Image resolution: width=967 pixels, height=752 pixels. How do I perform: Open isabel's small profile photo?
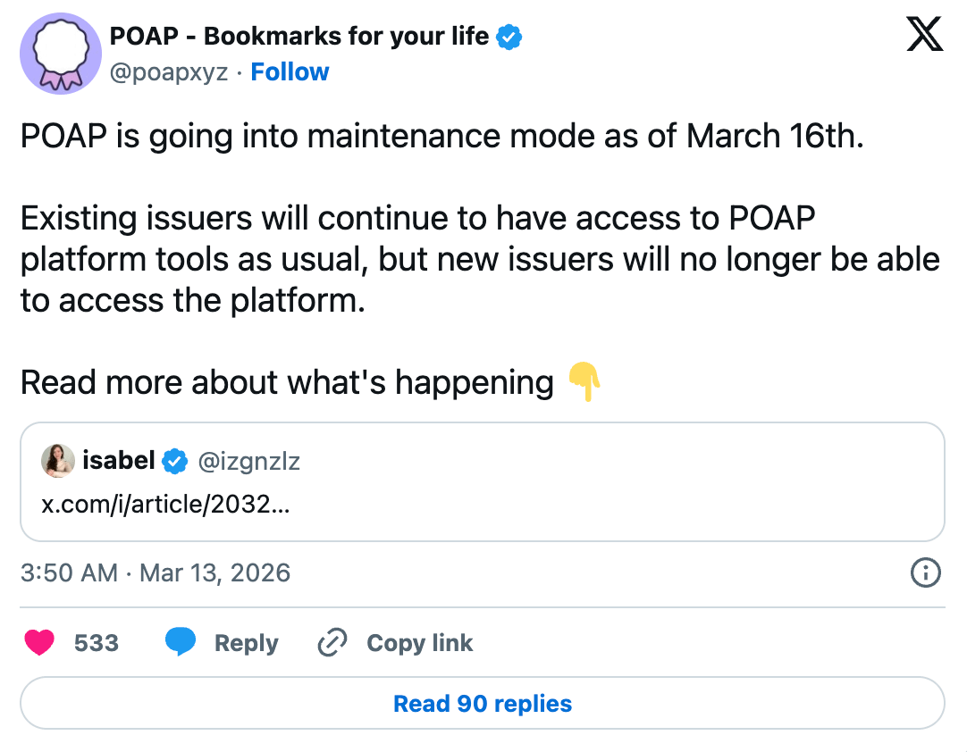click(x=58, y=462)
